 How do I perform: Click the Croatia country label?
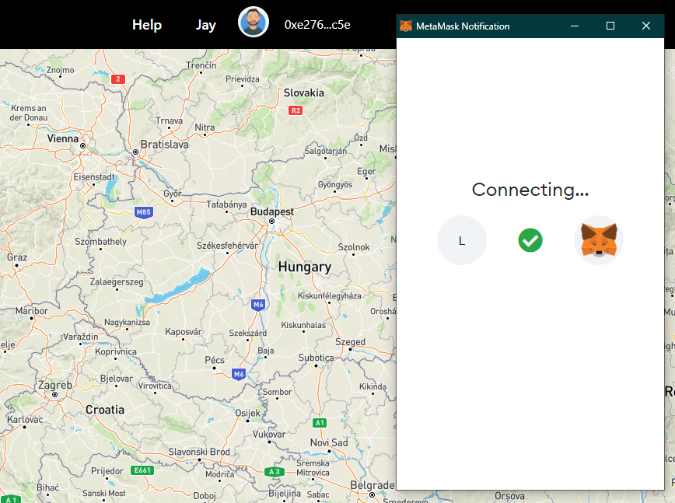pyautogui.click(x=105, y=410)
